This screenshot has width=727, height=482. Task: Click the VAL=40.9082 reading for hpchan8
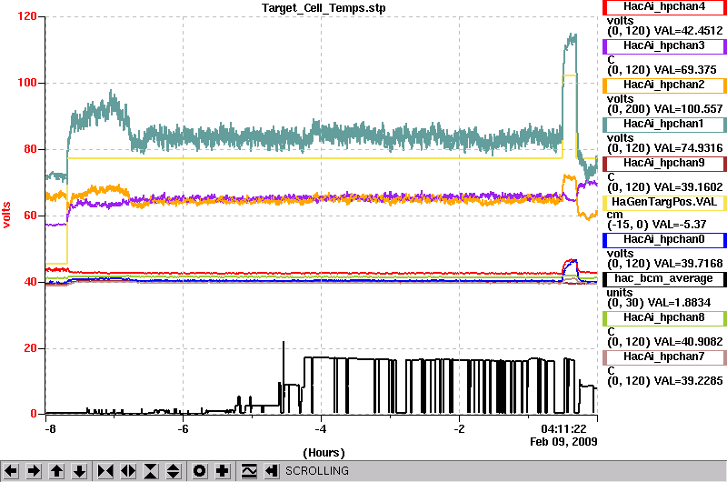point(689,342)
